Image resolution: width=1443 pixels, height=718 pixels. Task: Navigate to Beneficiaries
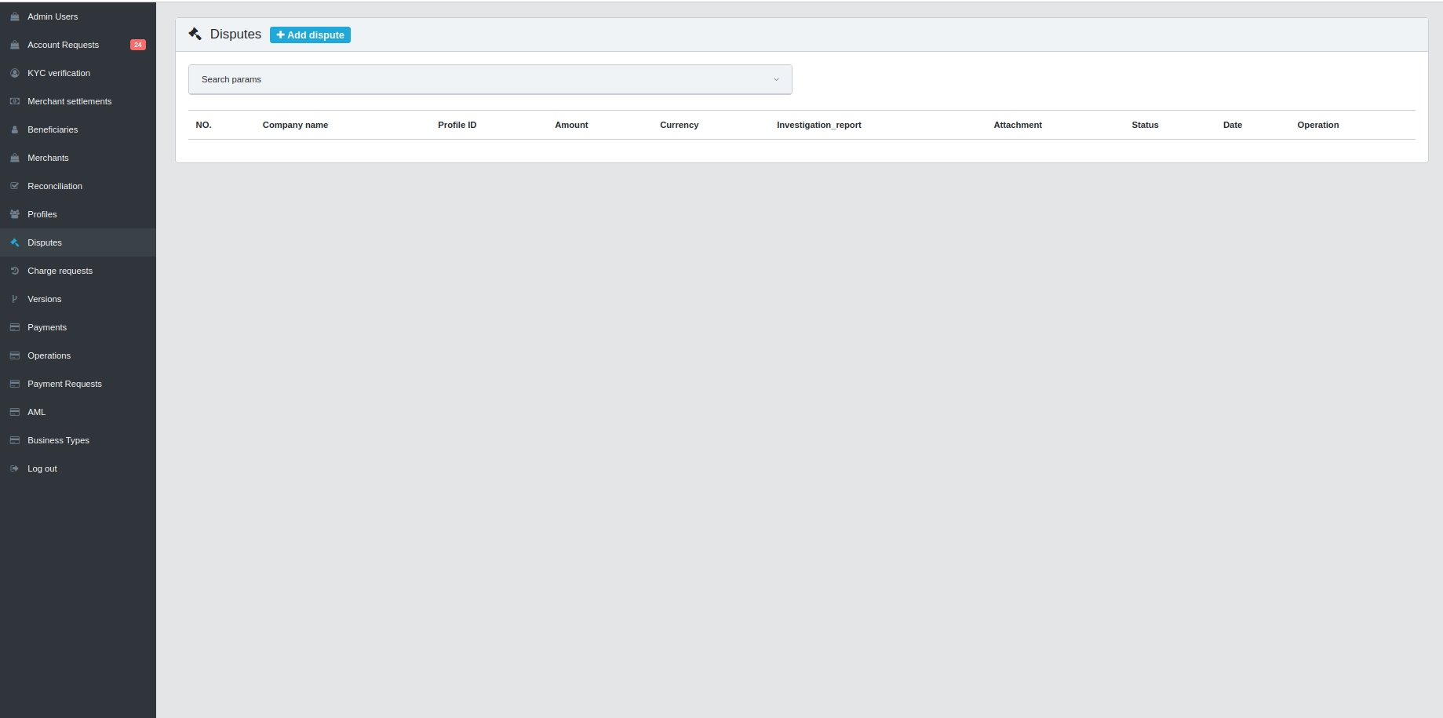click(78, 129)
